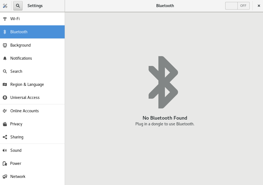The height and width of the screenshot is (185, 263).
Task: Open the search bar with the magnifier button
Action: 18,5
